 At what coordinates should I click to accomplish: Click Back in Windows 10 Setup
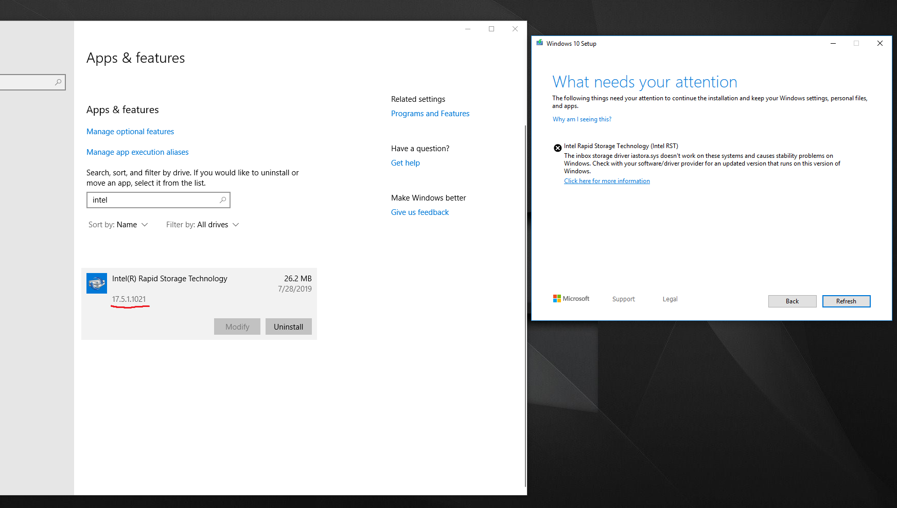point(792,301)
